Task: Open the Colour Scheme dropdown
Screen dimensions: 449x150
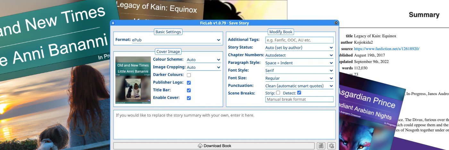Action: (x=204, y=59)
